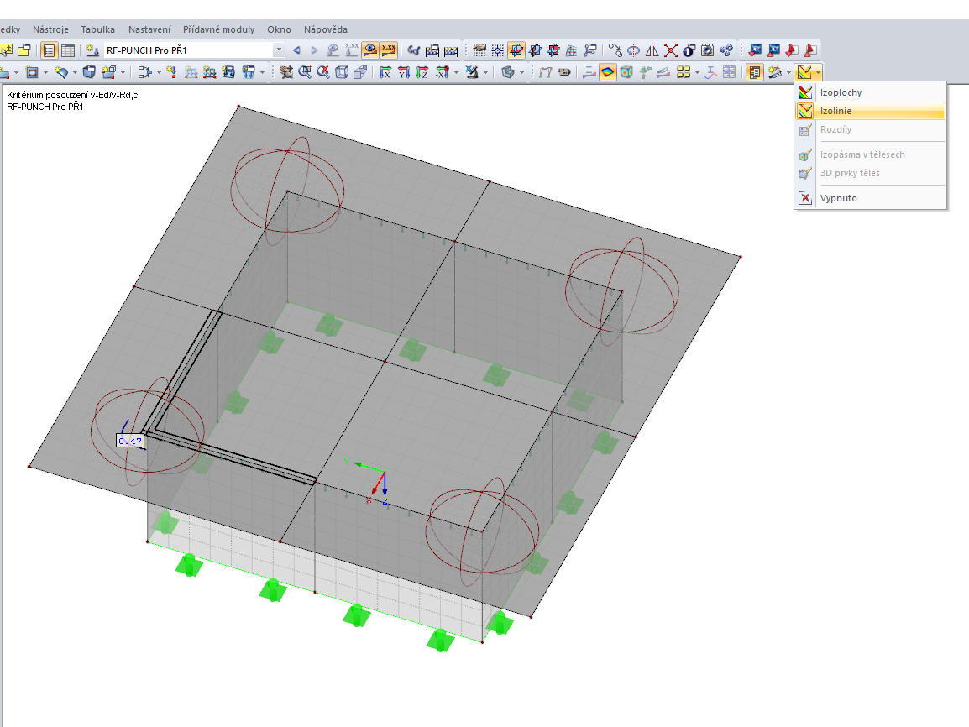Screen dimensions: 969x727
Task: Click the new solid cube icon
Action: click(x=89, y=72)
